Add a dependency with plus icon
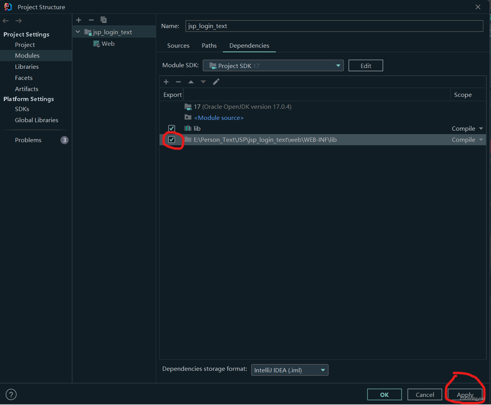 [166, 82]
